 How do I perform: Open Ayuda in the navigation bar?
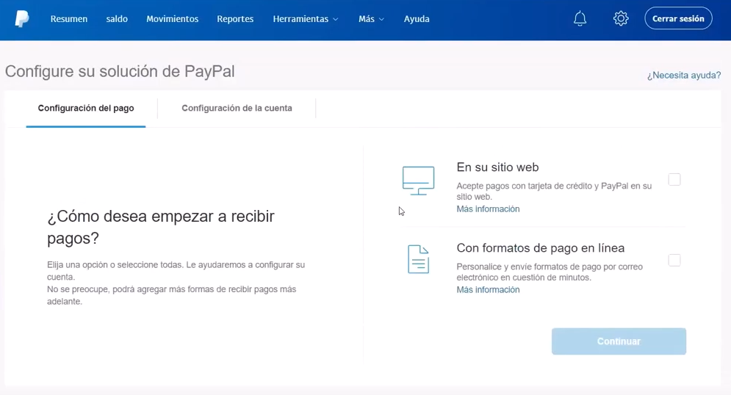pos(417,19)
